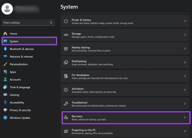Click the Apps grid icon
Image resolution: width=192 pixels, height=138 pixels.
coord(5,72)
